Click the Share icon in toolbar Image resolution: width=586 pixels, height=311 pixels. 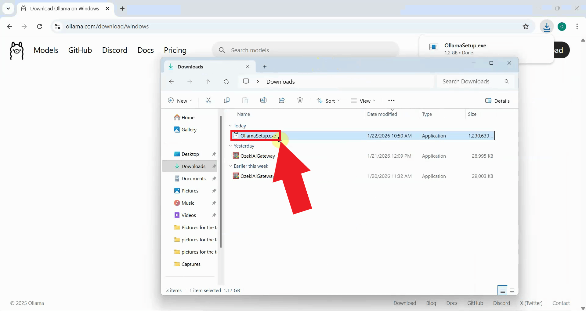282,101
